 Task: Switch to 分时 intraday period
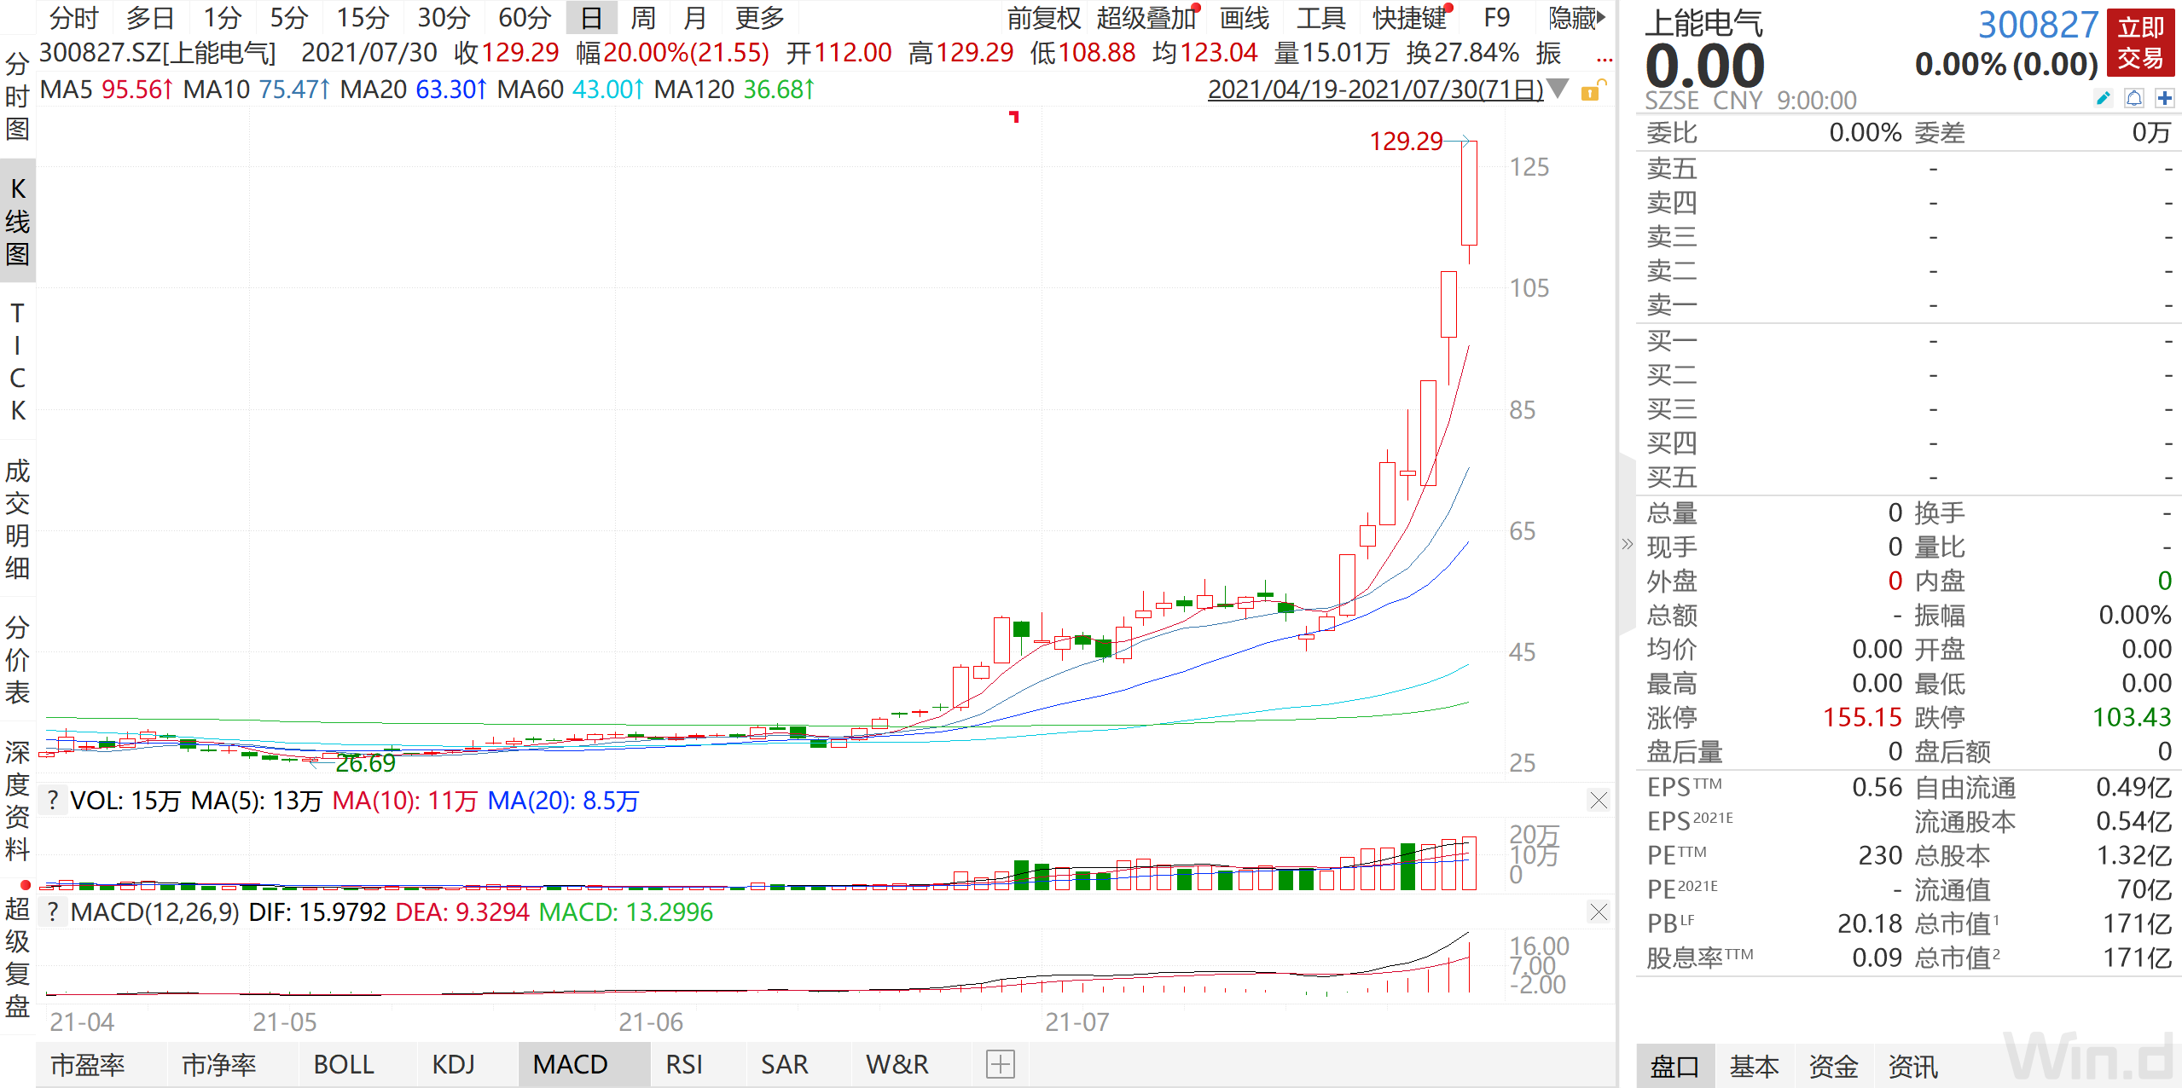pos(74,17)
